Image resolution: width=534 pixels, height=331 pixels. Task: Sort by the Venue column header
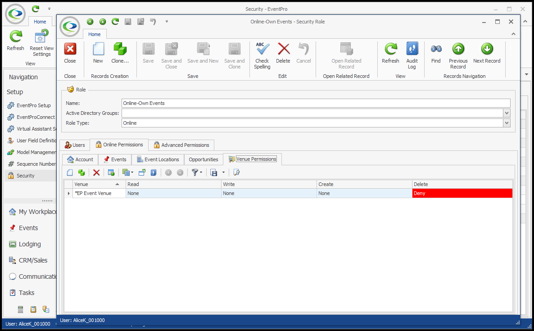click(x=99, y=184)
